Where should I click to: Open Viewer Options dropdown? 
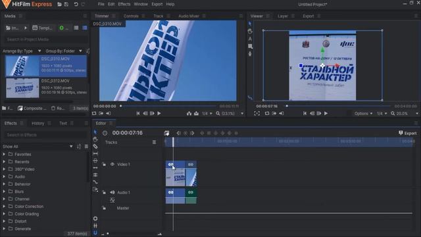pos(363,113)
